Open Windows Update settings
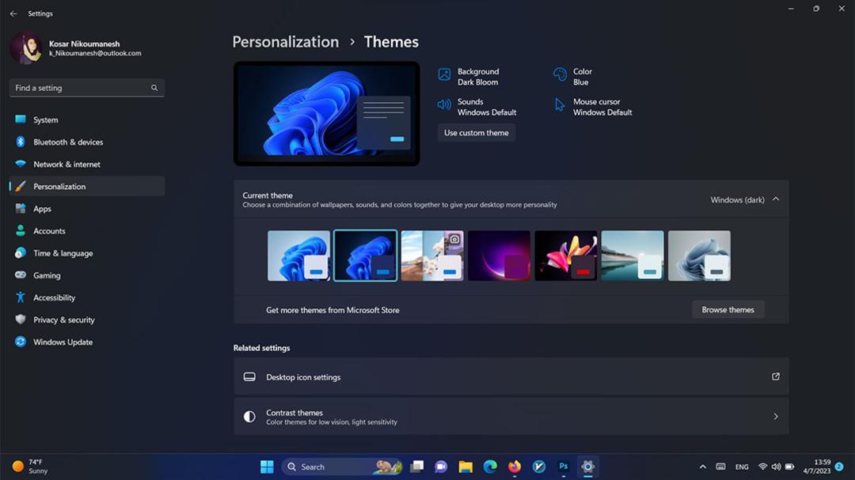Screen dimensions: 855x480 click(x=87, y=342)
